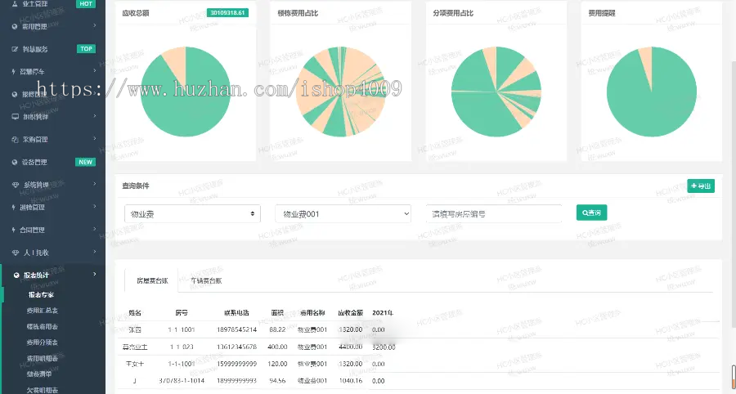Click the 智慧服务 edit icon
Viewport: 736px width, 394px height.
(x=15, y=49)
